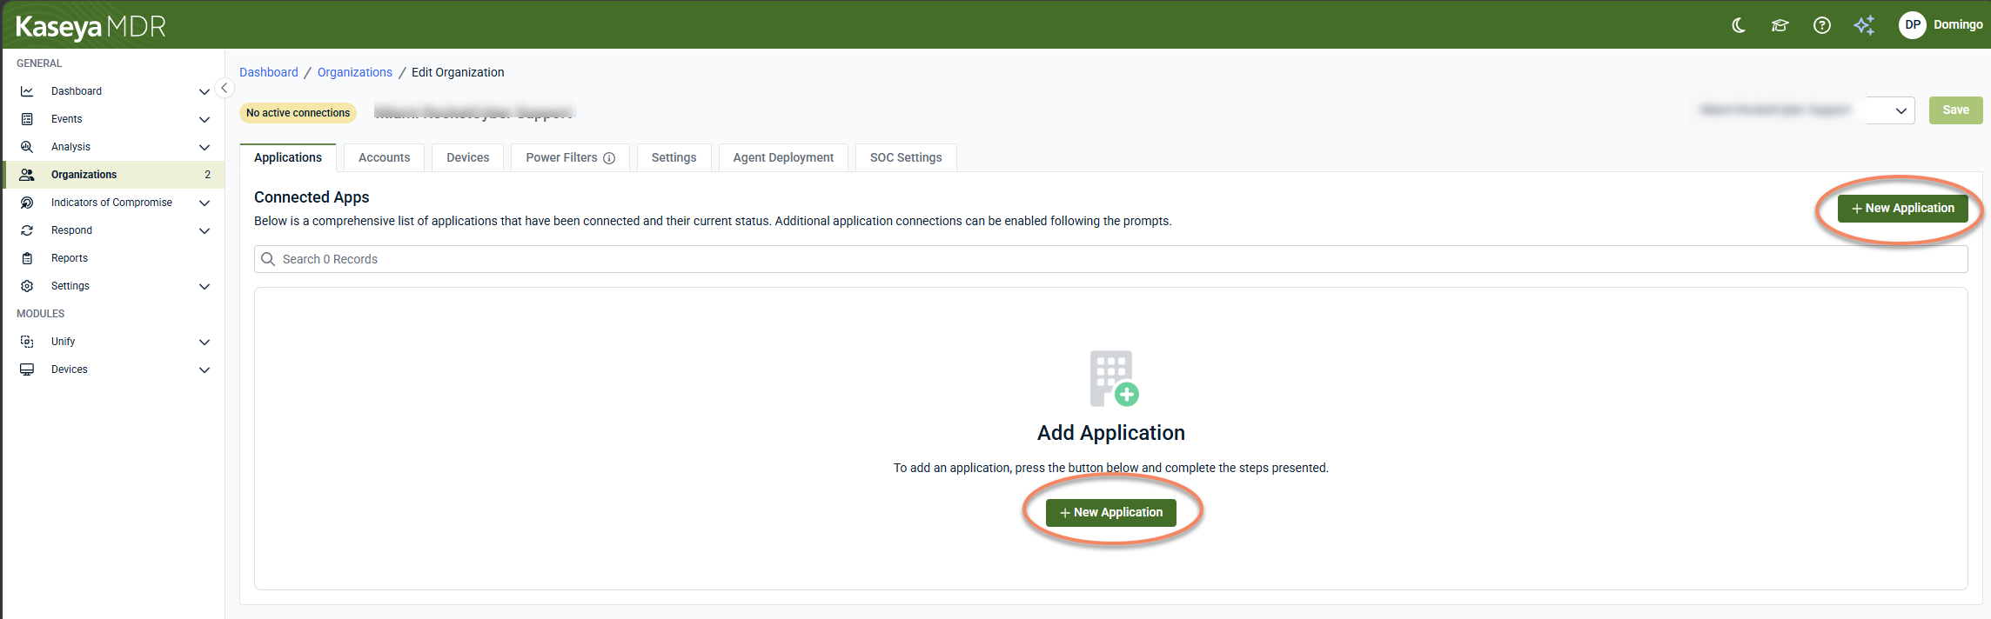Switch to the SOC Settings tab
The height and width of the screenshot is (619, 1991).
point(906,157)
